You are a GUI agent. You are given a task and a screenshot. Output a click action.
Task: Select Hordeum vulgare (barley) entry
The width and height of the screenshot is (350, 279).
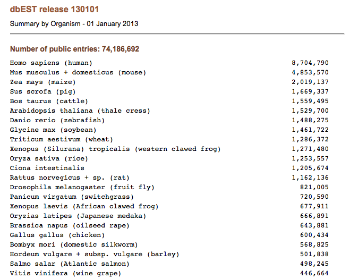95,254
